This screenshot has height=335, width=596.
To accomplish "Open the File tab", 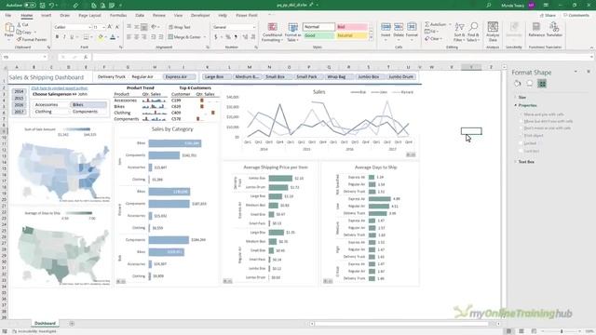I will 8,15.
